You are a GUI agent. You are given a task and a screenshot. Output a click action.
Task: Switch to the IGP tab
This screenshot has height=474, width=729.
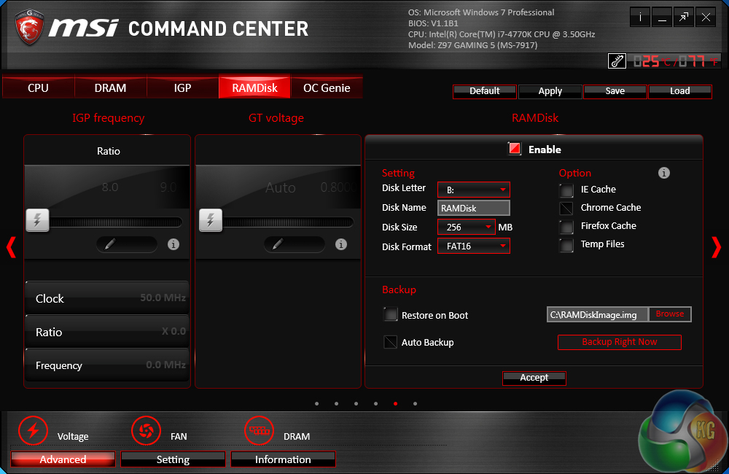tap(182, 88)
